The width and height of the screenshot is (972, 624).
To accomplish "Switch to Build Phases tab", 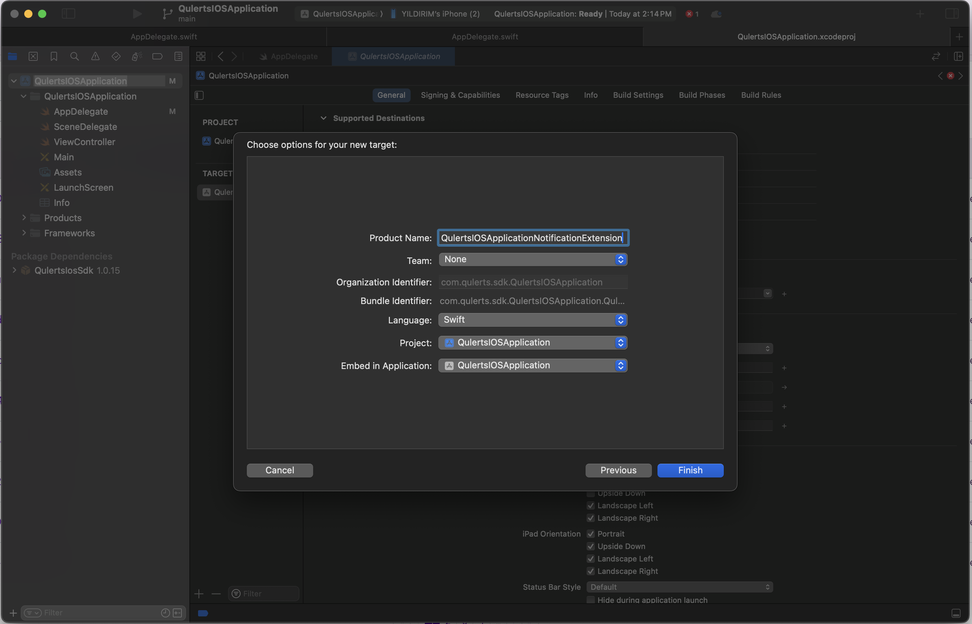I will point(702,95).
